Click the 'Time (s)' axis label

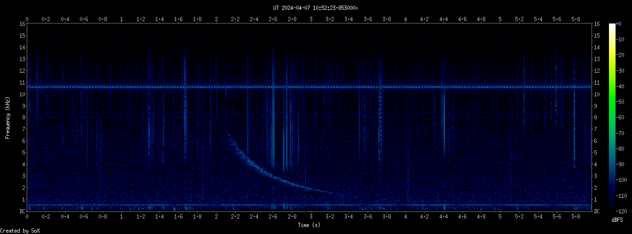[309, 225]
